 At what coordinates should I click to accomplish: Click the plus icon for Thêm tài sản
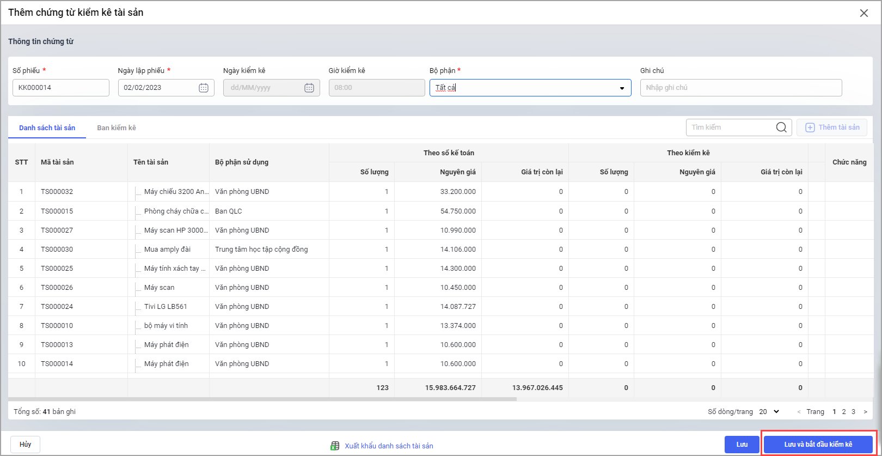[810, 127]
